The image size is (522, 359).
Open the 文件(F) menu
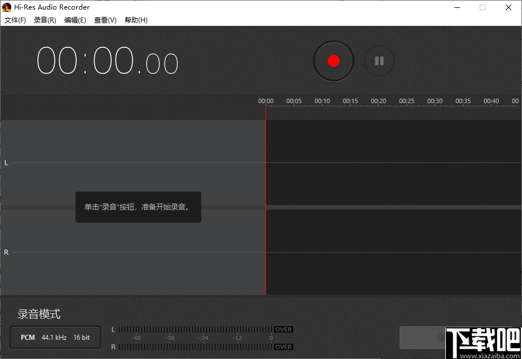coord(15,20)
